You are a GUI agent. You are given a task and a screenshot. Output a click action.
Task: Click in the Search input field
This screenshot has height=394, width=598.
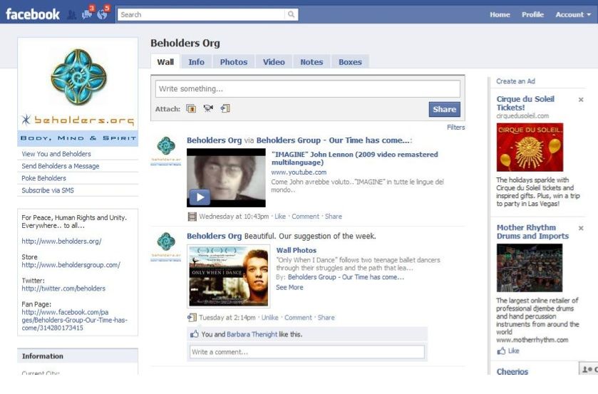pos(201,14)
